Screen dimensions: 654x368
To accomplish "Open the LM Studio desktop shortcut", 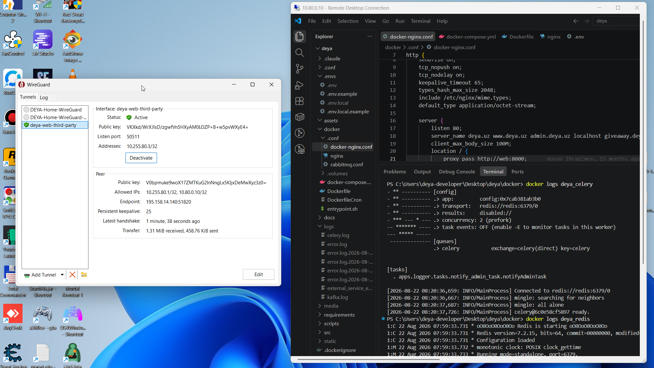I will coord(43,43).
